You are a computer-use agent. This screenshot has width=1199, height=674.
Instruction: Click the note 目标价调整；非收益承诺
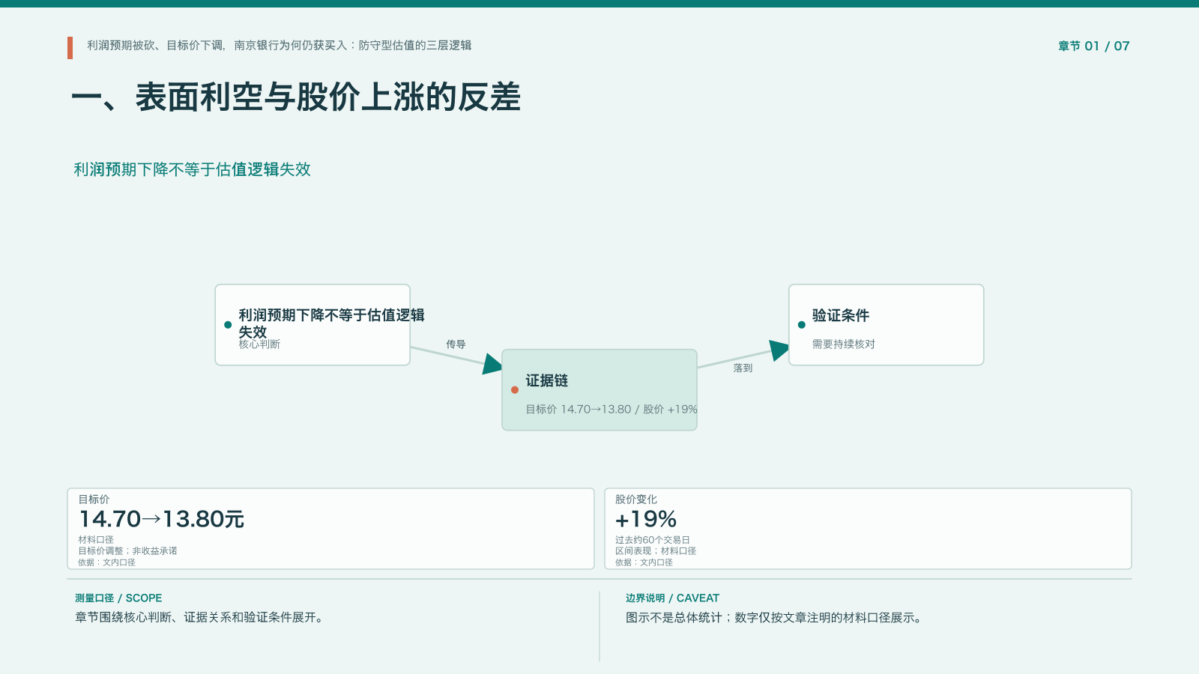click(127, 551)
